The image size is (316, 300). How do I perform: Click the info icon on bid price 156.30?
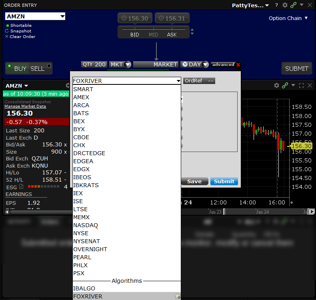124,18
